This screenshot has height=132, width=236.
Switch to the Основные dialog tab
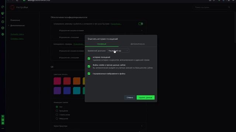[x=102, y=44]
